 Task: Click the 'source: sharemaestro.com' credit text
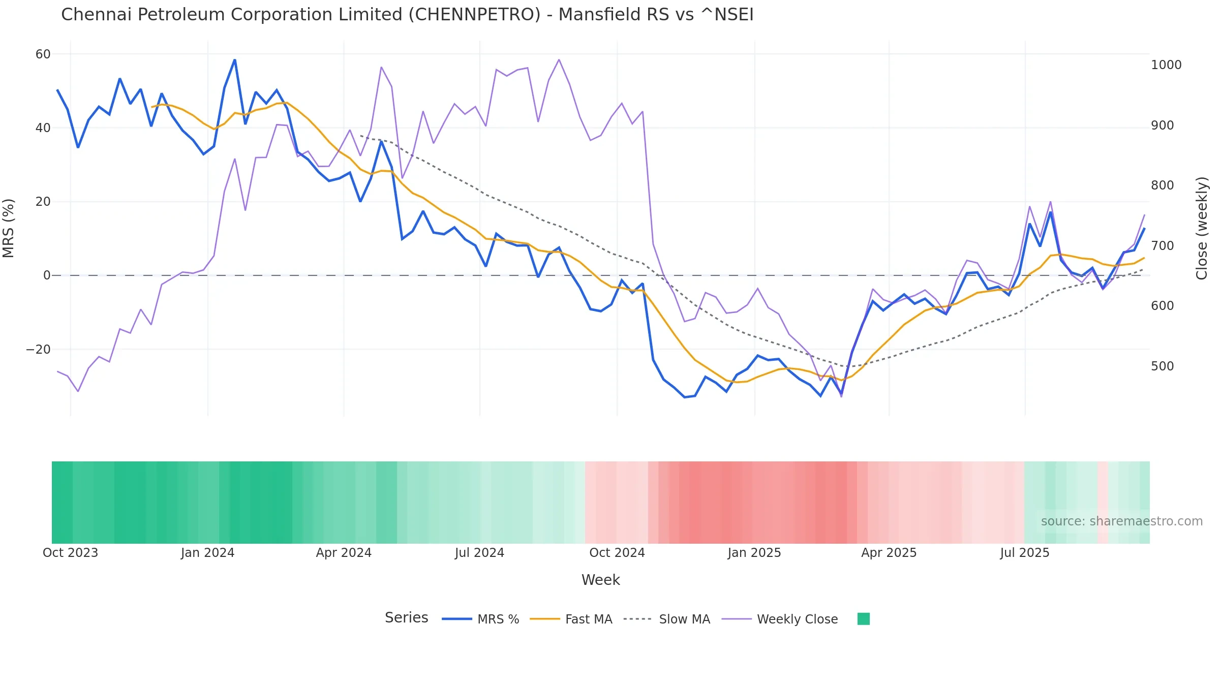tap(1121, 521)
